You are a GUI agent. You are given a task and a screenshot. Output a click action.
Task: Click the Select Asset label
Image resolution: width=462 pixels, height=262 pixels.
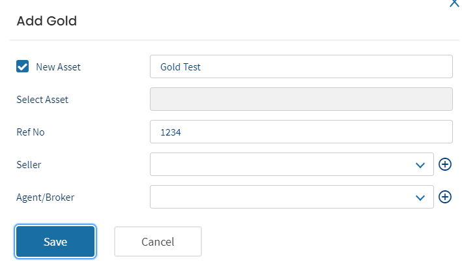pos(42,100)
